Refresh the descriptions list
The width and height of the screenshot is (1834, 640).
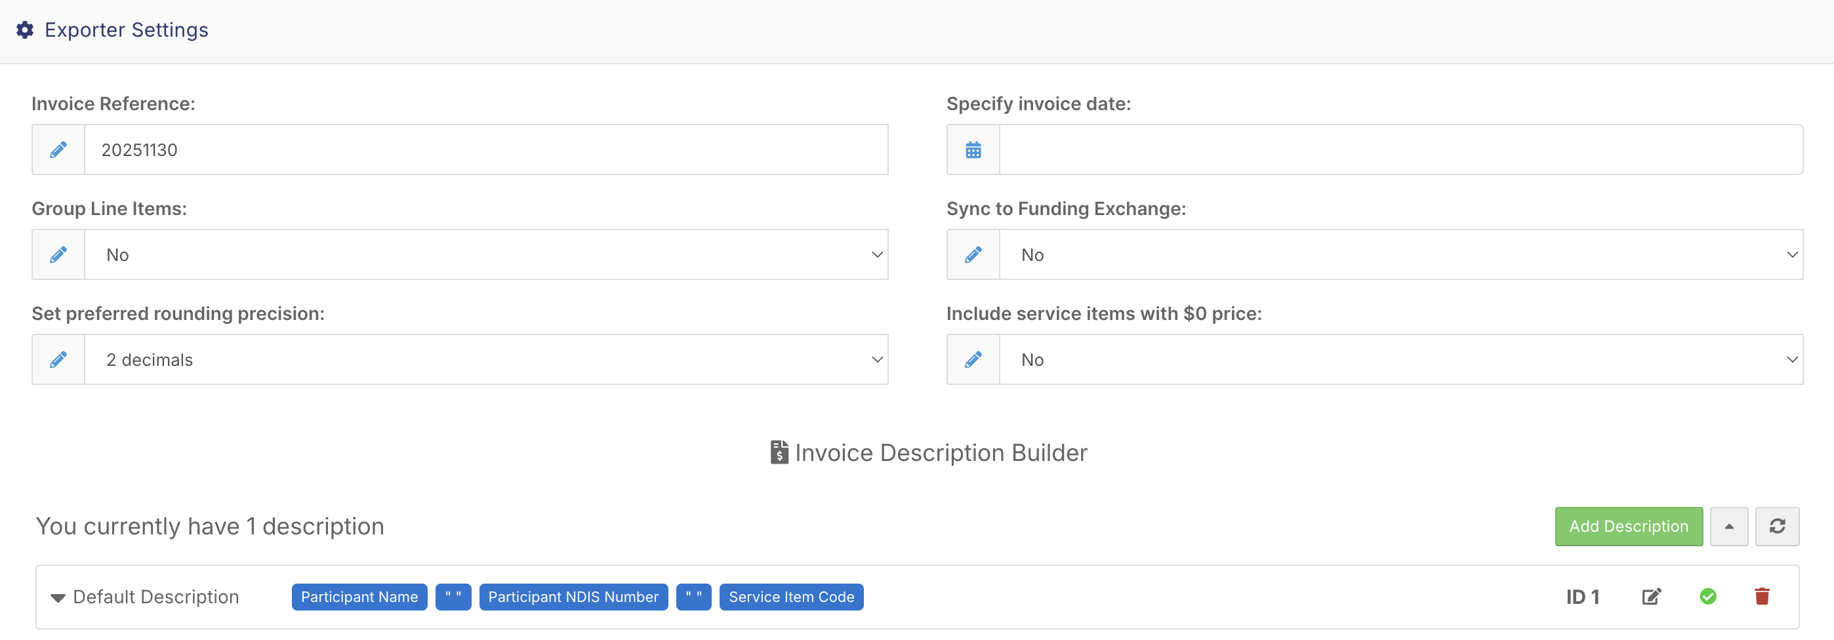[1777, 526]
